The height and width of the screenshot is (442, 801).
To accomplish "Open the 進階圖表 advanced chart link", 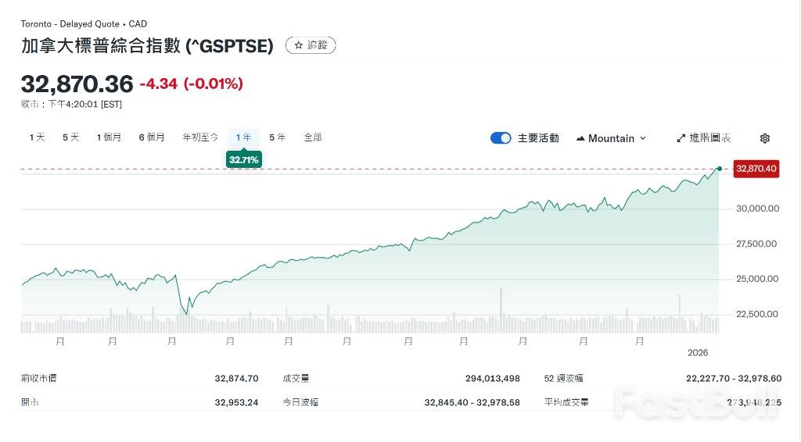I will (704, 138).
